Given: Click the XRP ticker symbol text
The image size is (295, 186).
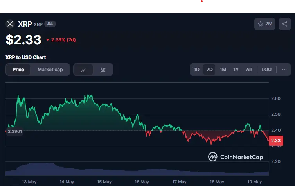Looking at the screenshot, I should (x=38, y=25).
